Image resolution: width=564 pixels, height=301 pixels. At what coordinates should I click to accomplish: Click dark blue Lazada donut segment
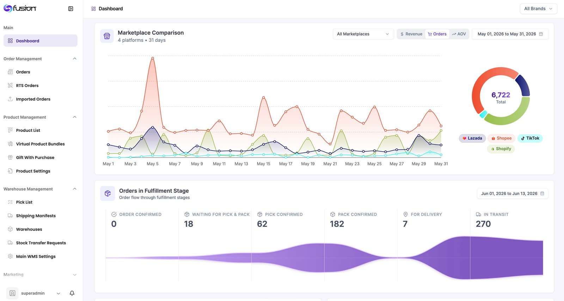coord(523,85)
